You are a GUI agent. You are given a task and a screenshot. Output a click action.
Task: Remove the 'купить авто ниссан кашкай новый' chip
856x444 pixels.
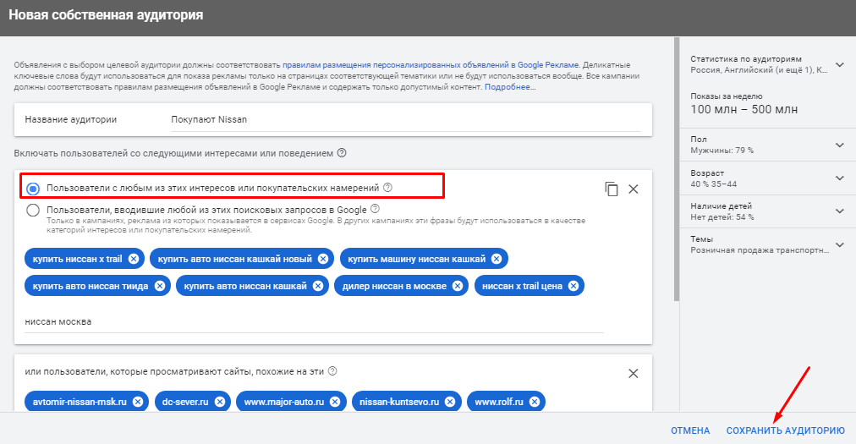(x=321, y=259)
